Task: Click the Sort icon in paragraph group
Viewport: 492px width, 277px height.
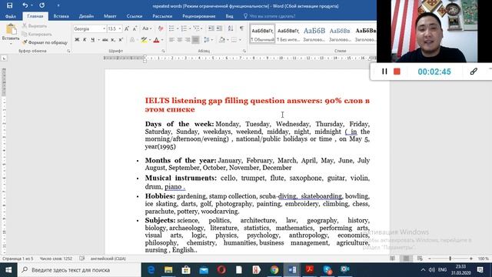Action: coord(231,28)
